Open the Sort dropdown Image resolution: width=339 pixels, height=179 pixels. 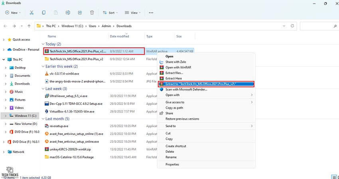point(110,13)
